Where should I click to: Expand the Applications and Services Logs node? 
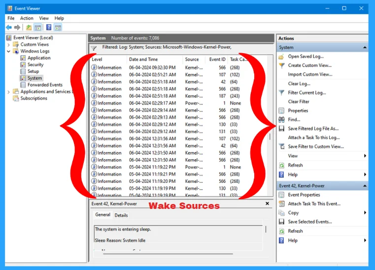point(8,92)
